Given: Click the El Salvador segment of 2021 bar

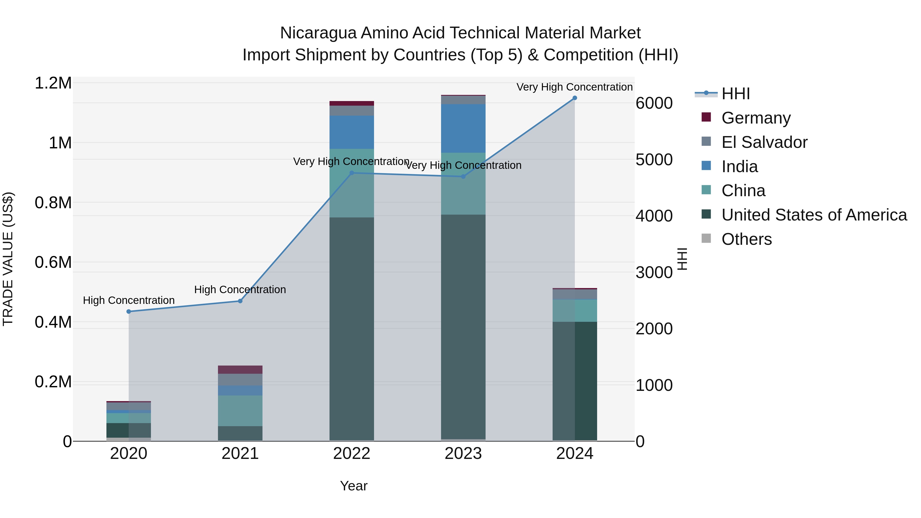Looking at the screenshot, I should (x=240, y=380).
